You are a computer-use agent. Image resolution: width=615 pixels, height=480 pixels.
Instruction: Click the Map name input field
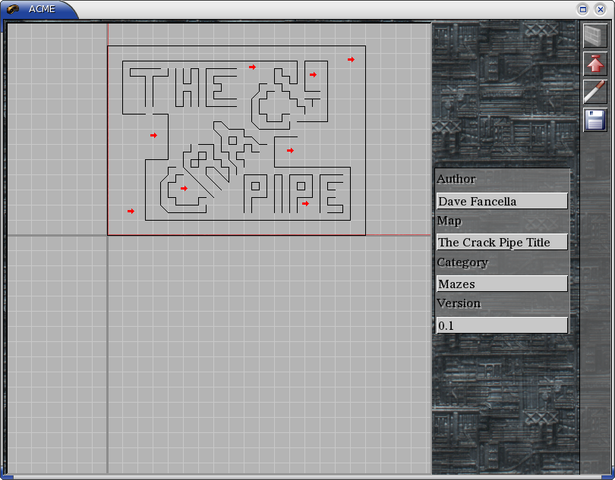pos(502,242)
